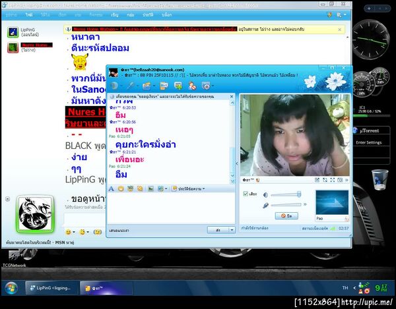Dismiss the yellow away notice in LipPinG window
The image size is (396, 309).
[340, 30]
